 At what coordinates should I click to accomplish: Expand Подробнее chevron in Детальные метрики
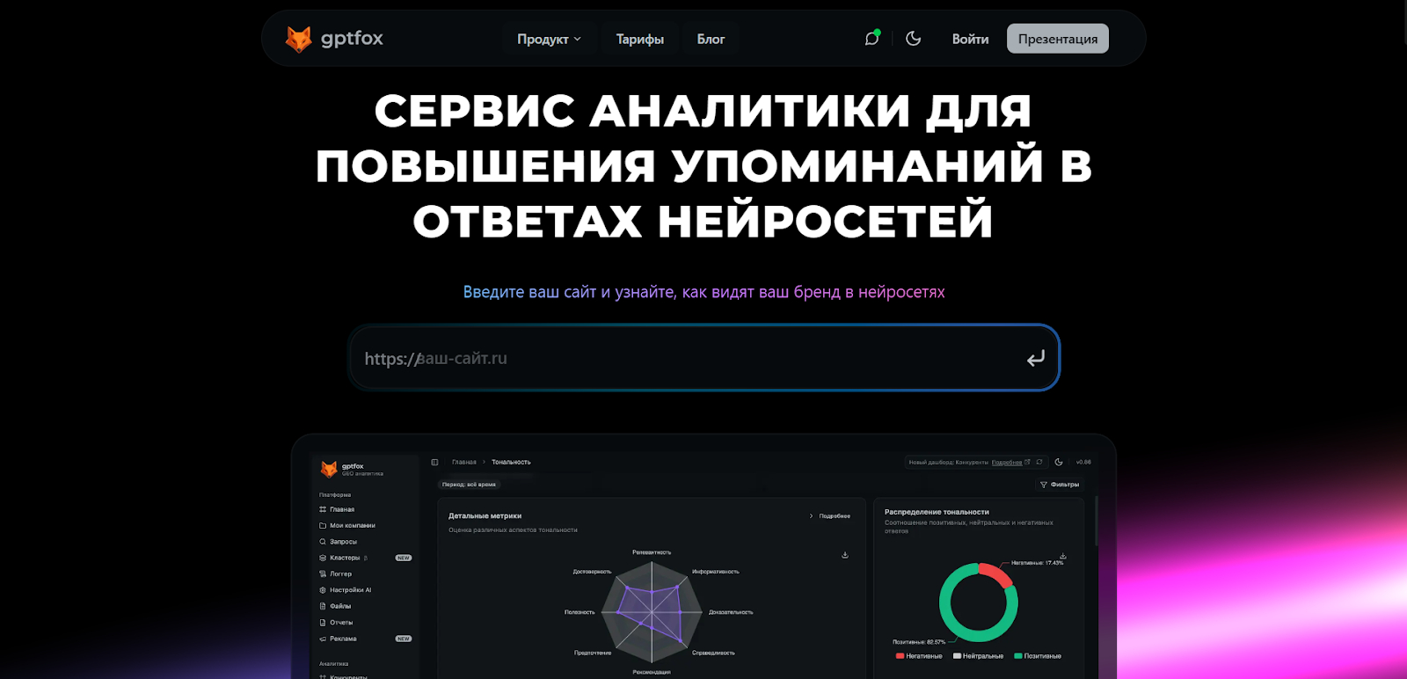tap(811, 516)
